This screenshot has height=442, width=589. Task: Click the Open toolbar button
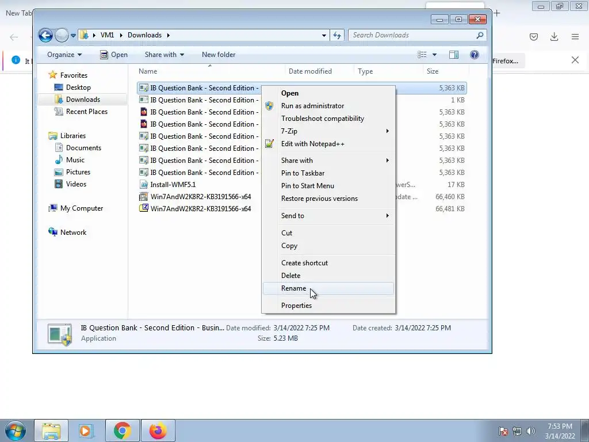114,55
